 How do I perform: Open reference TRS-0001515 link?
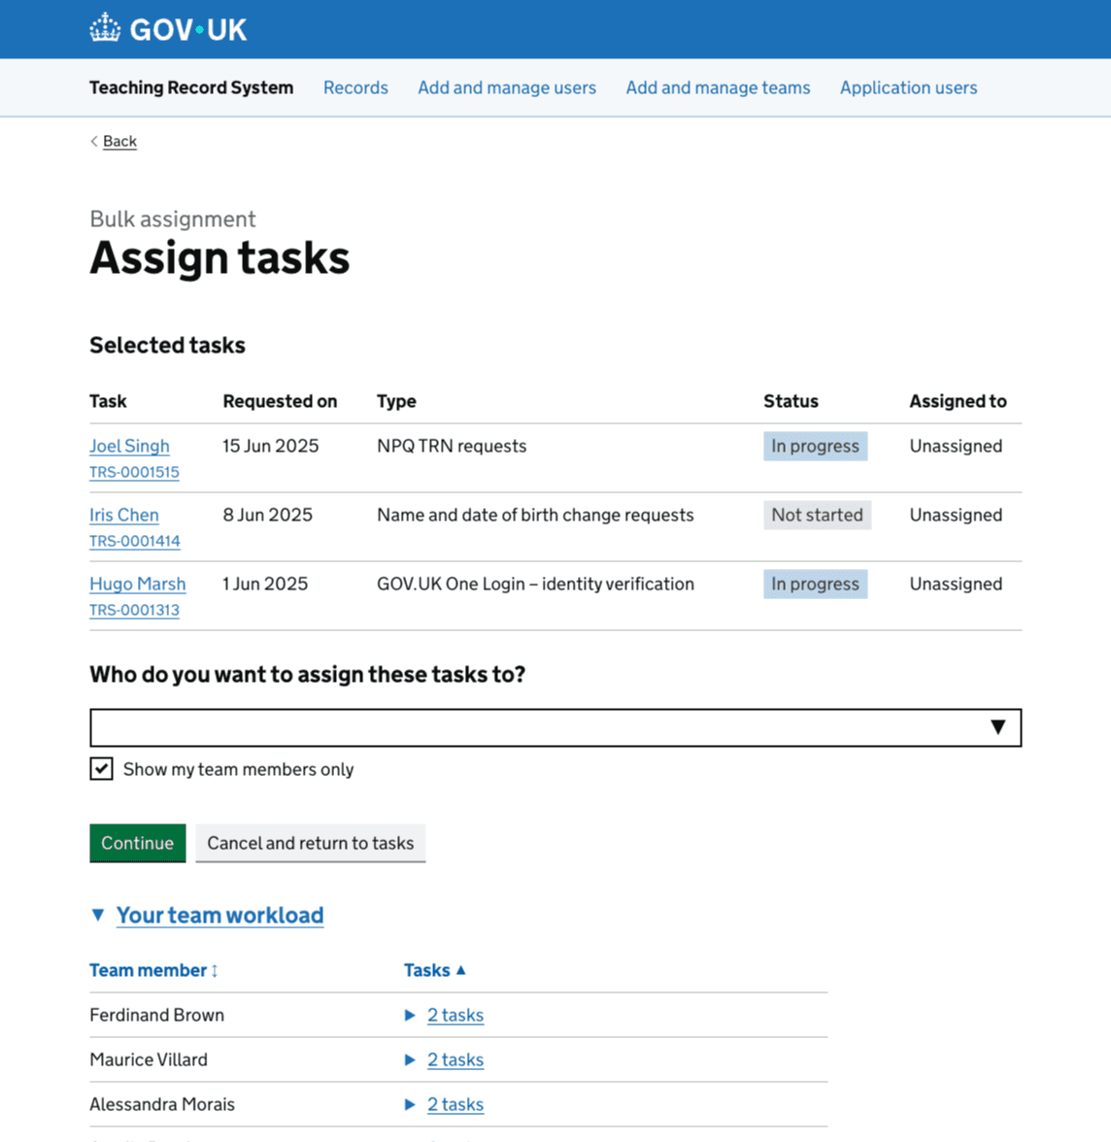click(x=134, y=472)
